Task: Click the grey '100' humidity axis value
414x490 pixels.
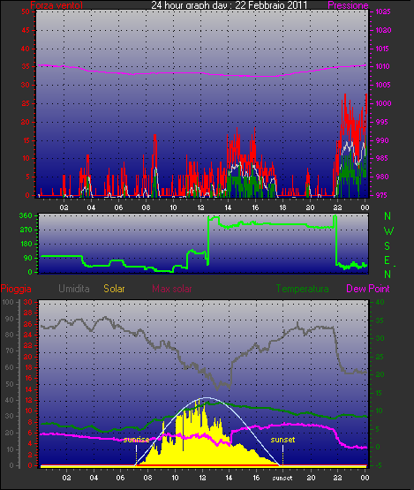Action: coord(8,302)
